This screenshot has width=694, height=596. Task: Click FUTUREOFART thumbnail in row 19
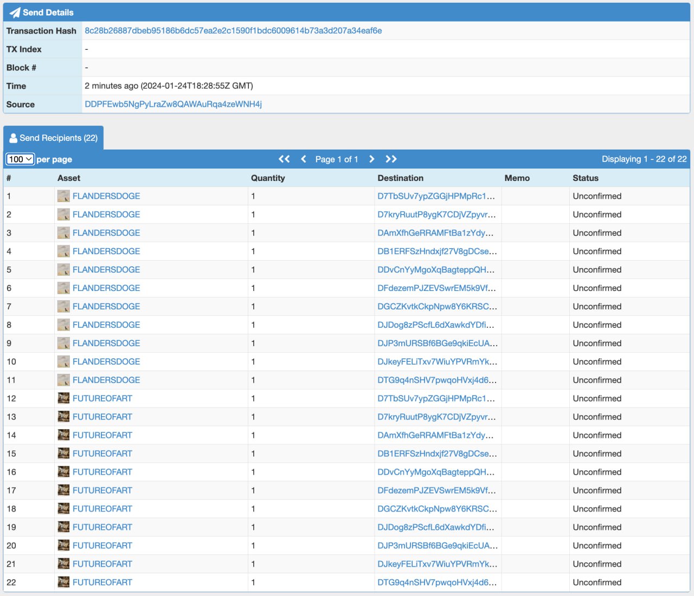coord(63,528)
